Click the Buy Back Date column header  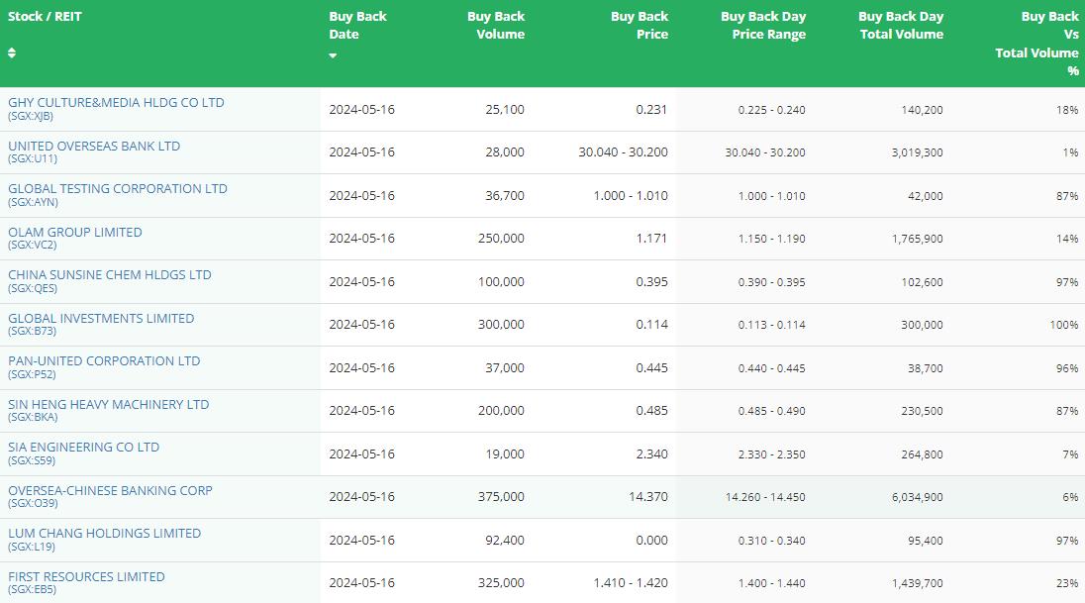(x=357, y=25)
